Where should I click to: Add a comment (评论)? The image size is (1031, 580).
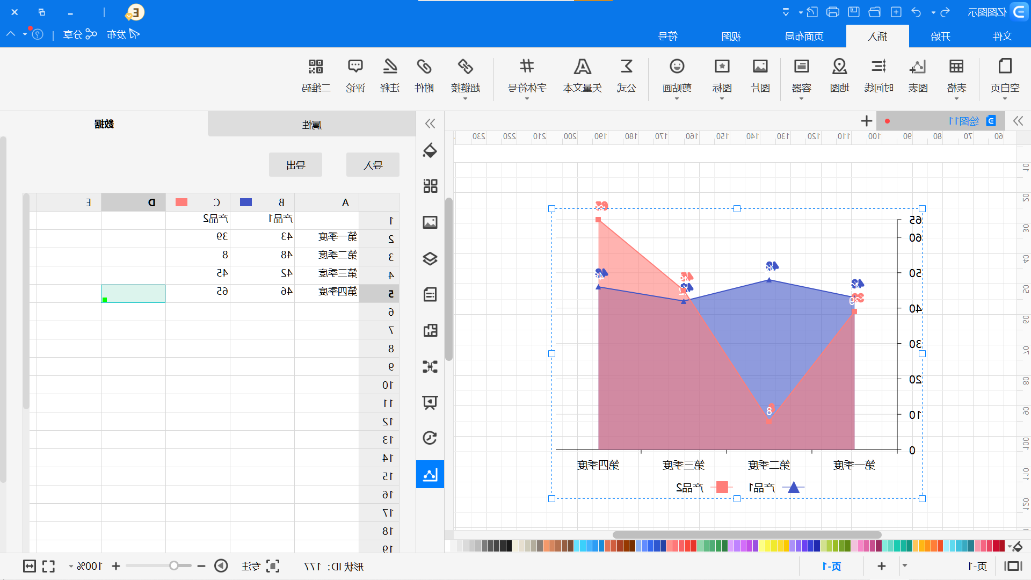pos(355,75)
